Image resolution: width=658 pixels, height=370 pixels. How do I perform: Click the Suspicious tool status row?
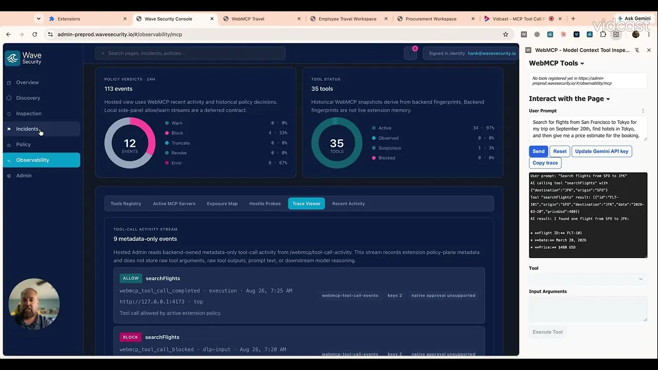(433, 148)
